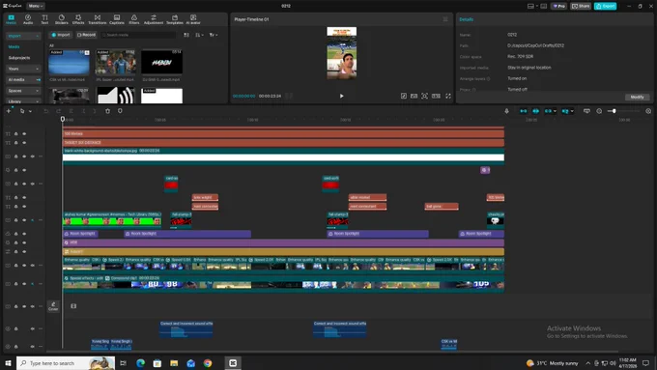
Task: Open player aspect ratio option
Action: [436, 96]
